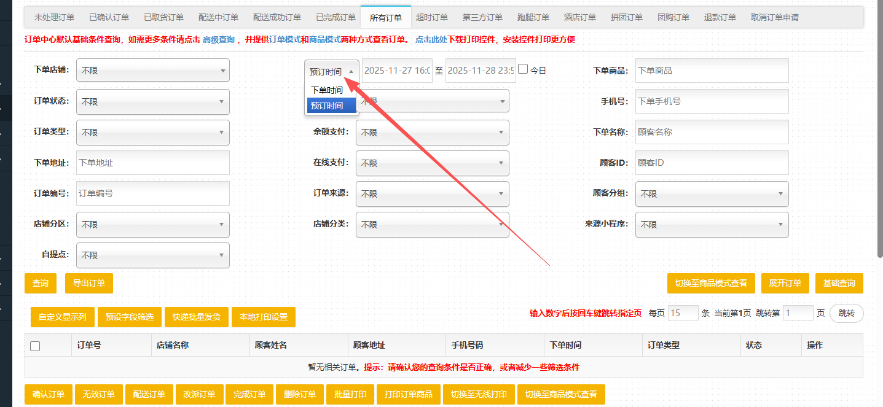Open the 订单状态 dropdown
The height and width of the screenshot is (407, 883).
152,101
